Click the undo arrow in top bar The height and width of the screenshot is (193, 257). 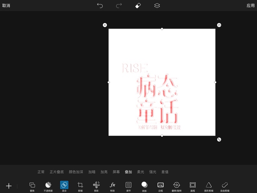tap(100, 6)
